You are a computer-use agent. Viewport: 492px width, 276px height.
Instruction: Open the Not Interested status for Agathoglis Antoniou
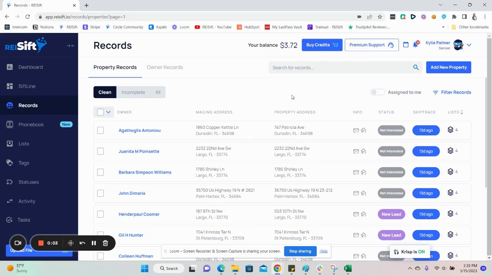(x=391, y=130)
